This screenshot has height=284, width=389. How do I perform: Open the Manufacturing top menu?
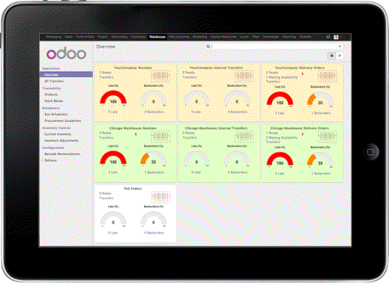(179, 37)
